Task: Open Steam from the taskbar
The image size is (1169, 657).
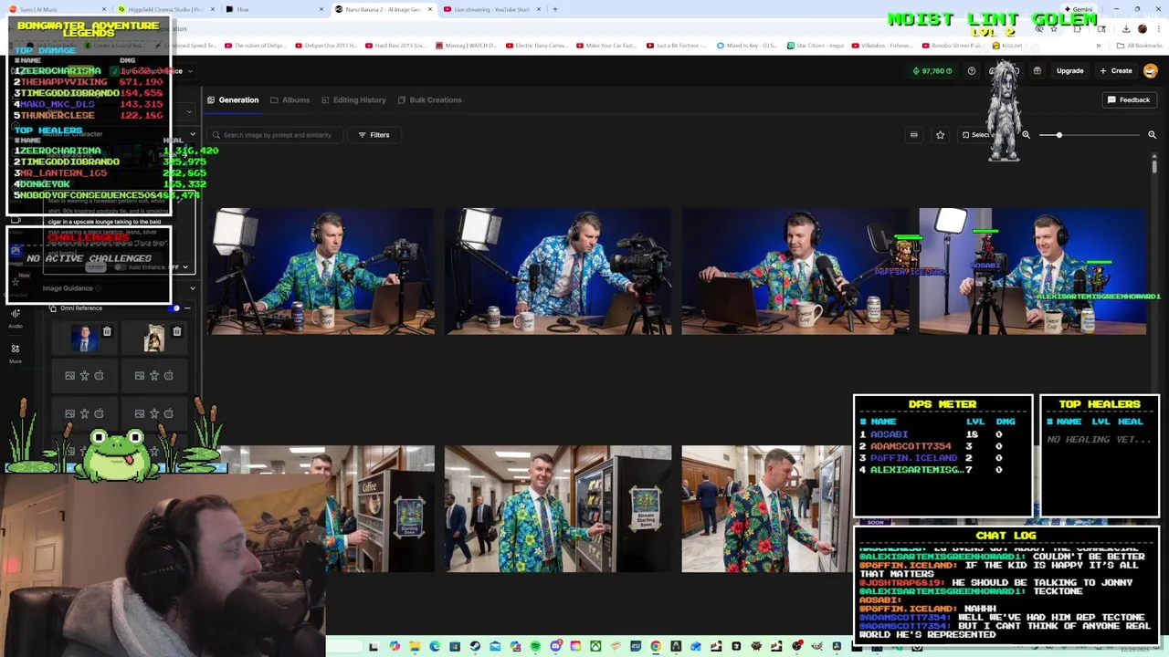Action: click(x=475, y=646)
